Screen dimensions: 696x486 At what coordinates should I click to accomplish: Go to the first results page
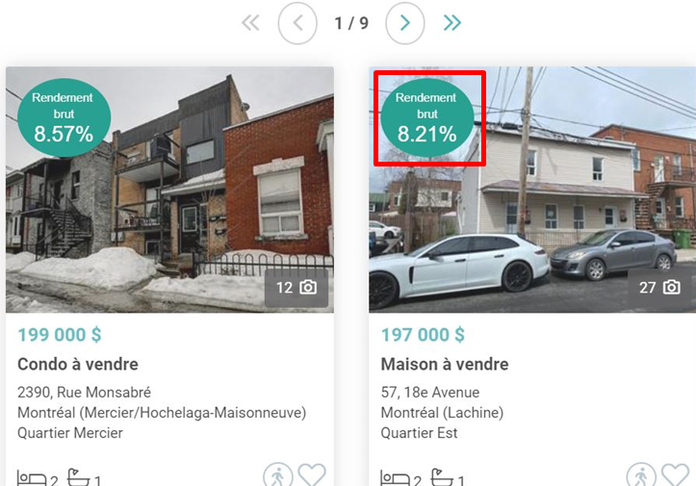click(250, 23)
